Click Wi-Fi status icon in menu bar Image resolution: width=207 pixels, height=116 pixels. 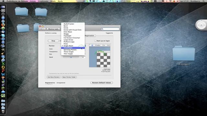(170, 1)
